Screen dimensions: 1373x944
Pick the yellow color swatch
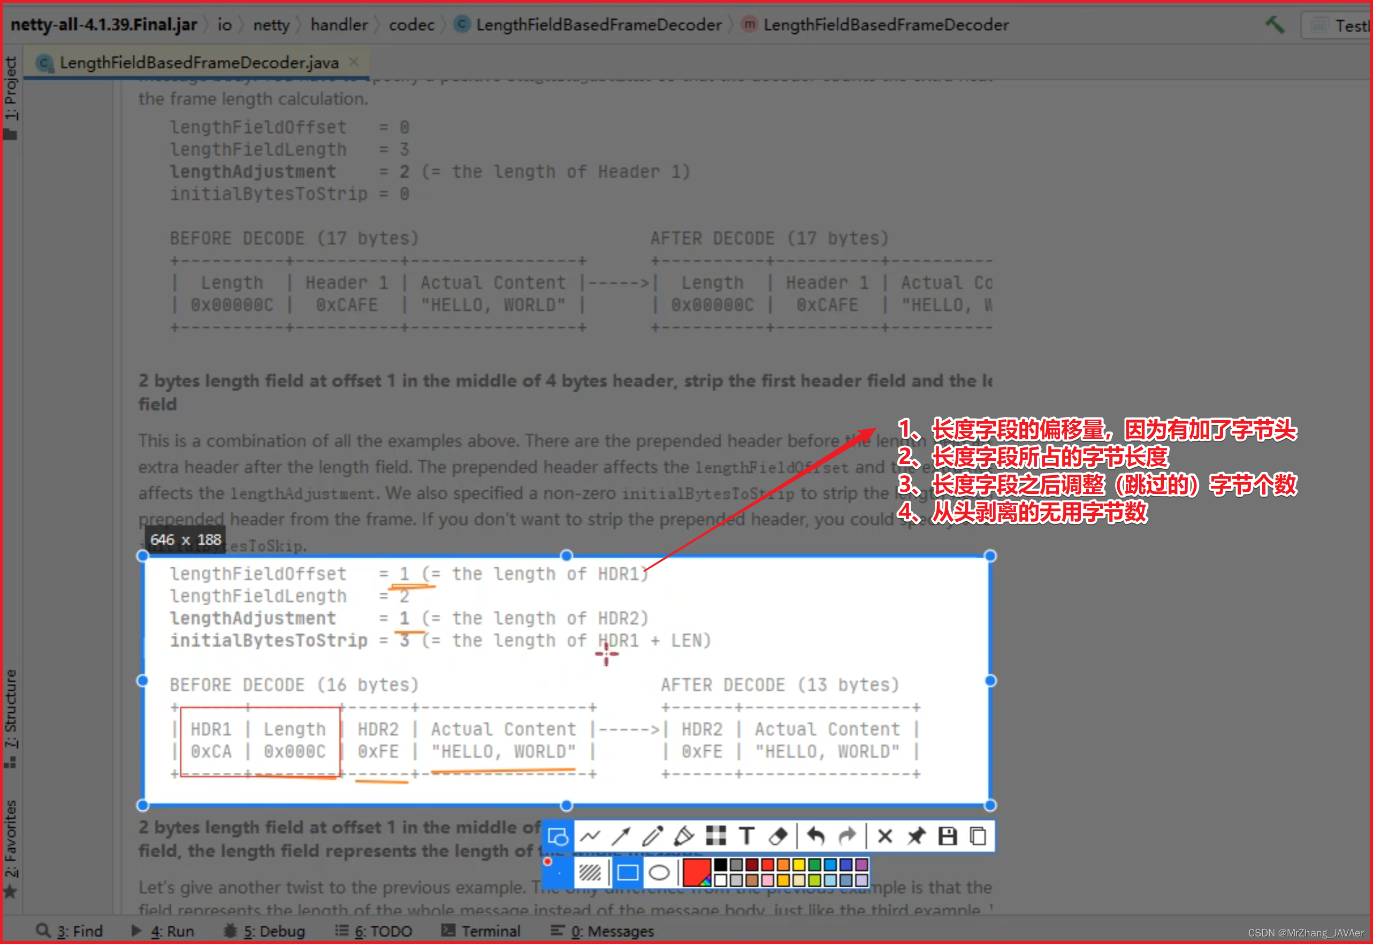[799, 865]
